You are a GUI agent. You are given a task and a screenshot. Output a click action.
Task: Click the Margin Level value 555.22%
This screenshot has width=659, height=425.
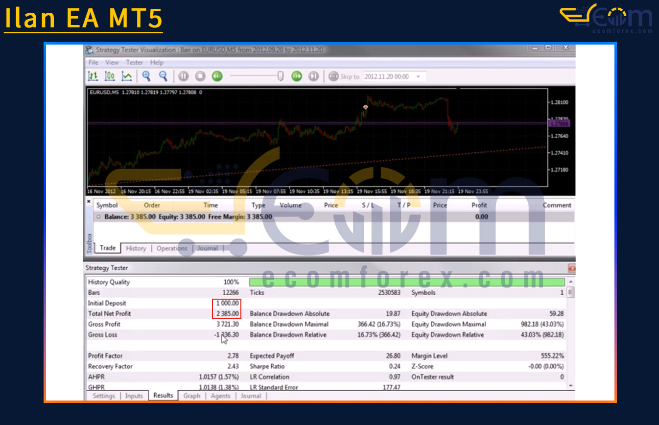coord(552,356)
